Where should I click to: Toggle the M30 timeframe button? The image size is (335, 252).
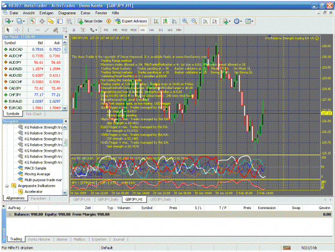click(133, 30)
